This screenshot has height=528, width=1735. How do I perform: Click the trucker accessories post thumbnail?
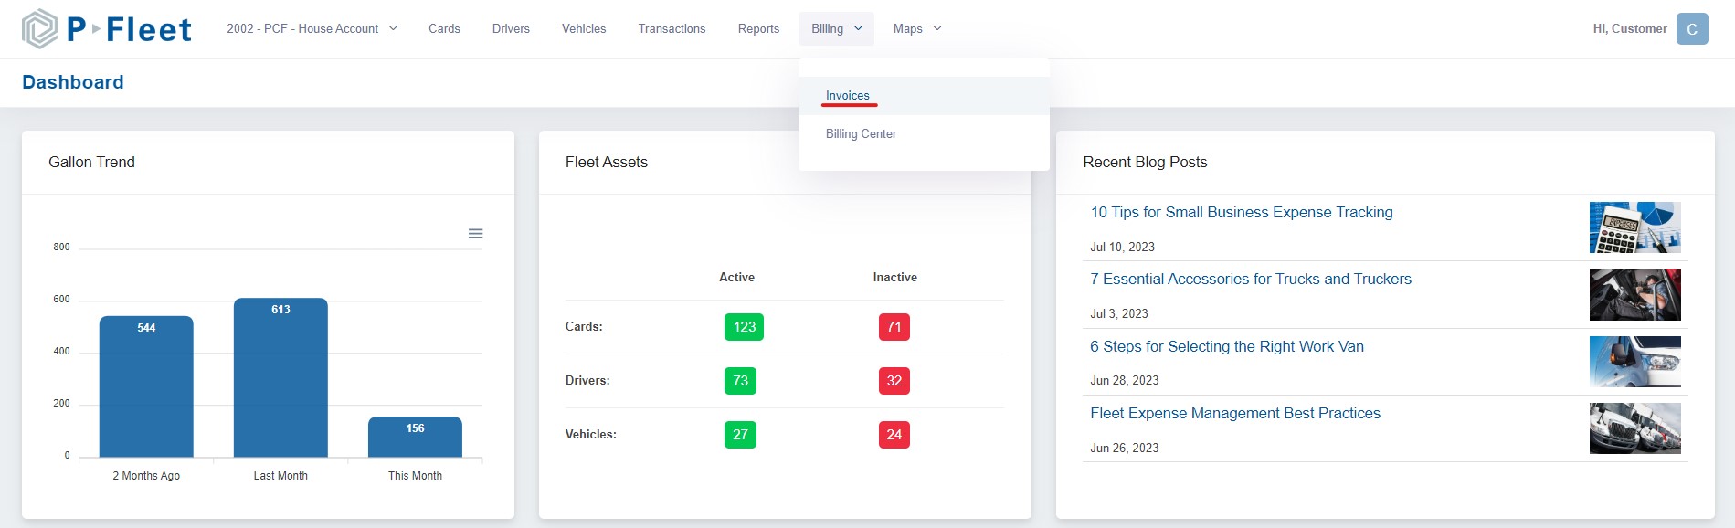coord(1634,294)
